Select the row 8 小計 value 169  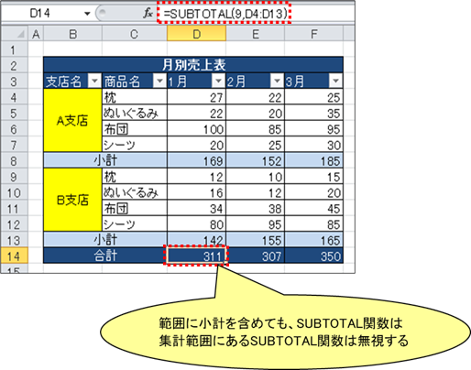[x=196, y=160]
